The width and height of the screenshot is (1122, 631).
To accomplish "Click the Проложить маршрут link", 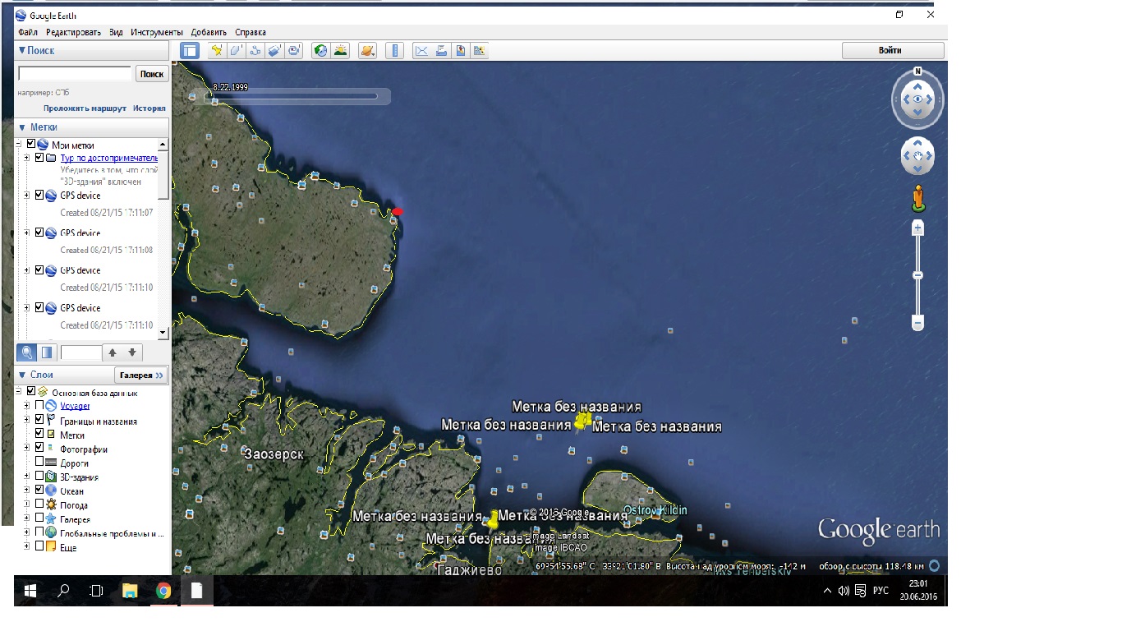I will click(x=85, y=108).
